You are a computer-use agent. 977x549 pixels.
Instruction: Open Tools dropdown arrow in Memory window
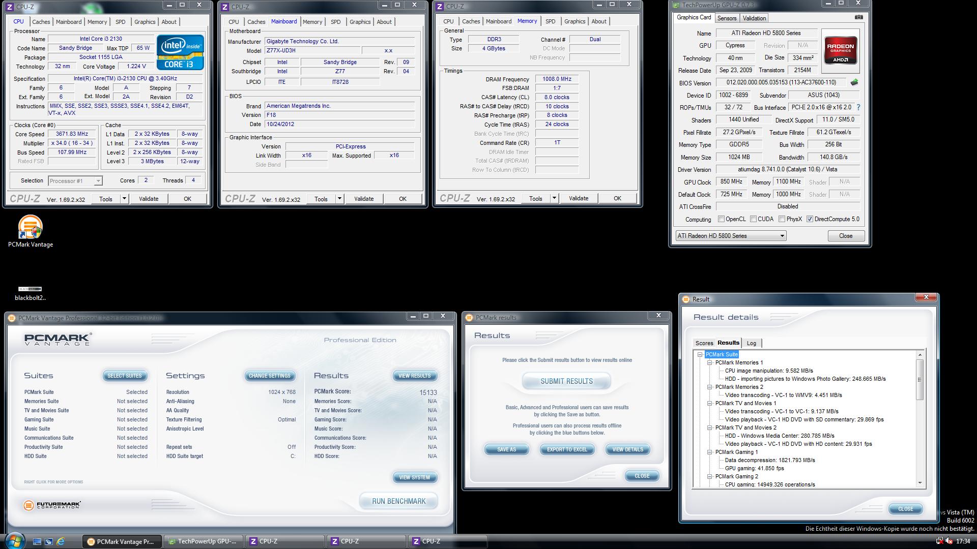pyautogui.click(x=554, y=198)
